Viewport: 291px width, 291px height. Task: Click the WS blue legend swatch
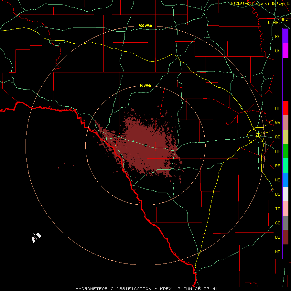click(286, 180)
